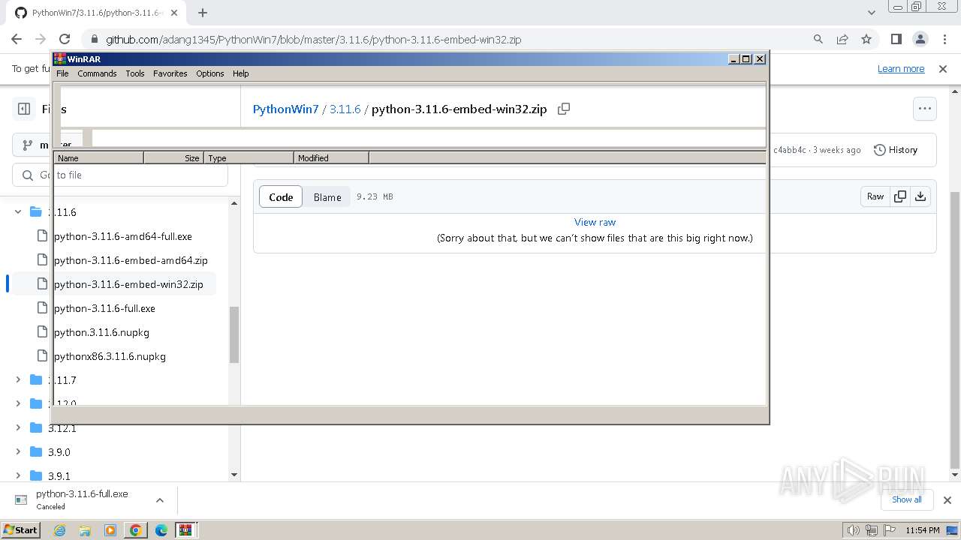Viewport: 961px width, 540px height.
Task: Switch to the Blame tab
Action: click(x=327, y=197)
